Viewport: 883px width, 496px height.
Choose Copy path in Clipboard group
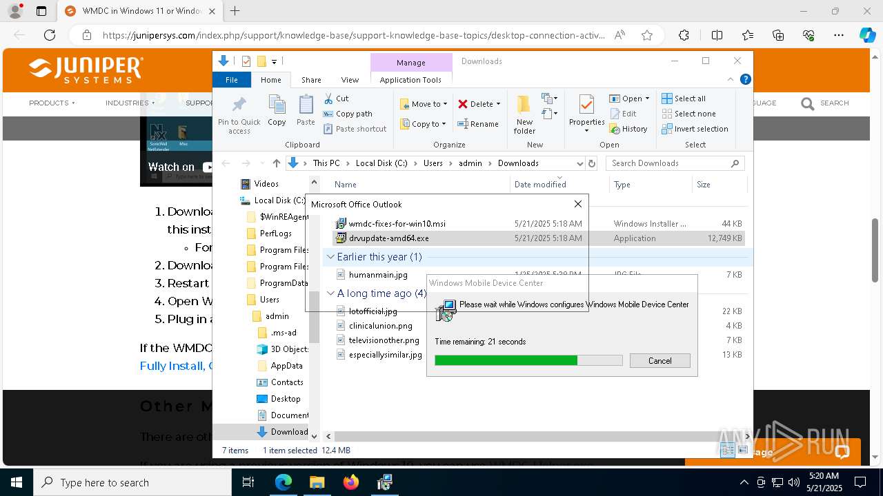click(348, 114)
